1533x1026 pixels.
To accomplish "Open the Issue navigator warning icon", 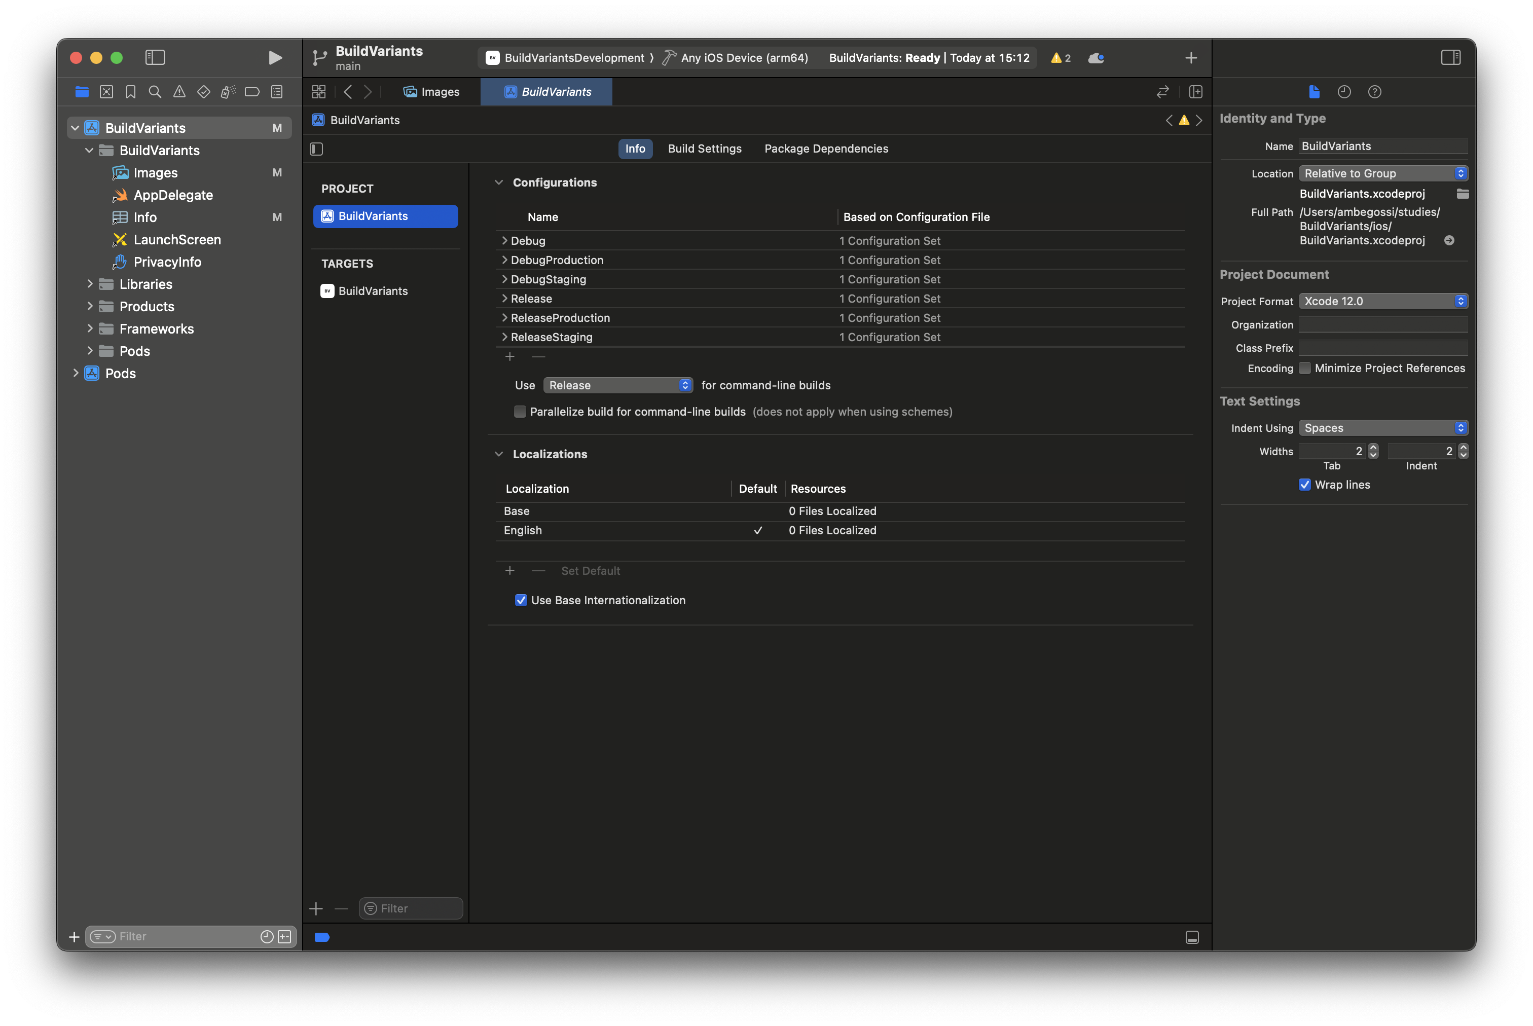I will tap(179, 92).
